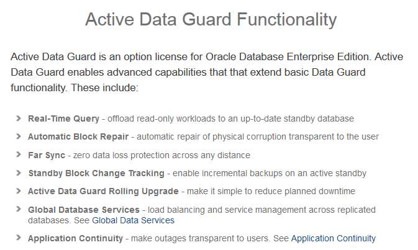Open the blue Application Continuity link
This screenshot has height=250, width=418.
tap(334, 238)
